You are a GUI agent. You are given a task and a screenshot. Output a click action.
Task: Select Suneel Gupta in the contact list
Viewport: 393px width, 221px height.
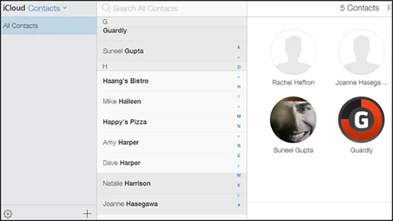pos(171,51)
